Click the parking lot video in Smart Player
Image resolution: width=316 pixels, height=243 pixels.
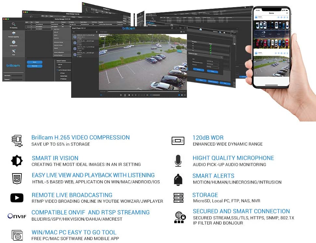(x=143, y=62)
